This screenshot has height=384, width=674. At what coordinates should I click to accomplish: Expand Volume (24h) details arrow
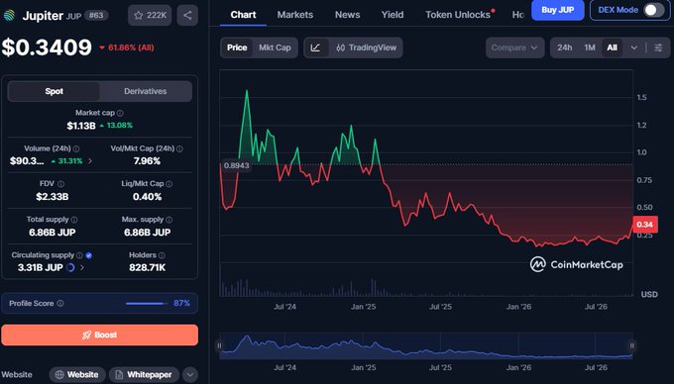tap(90, 161)
